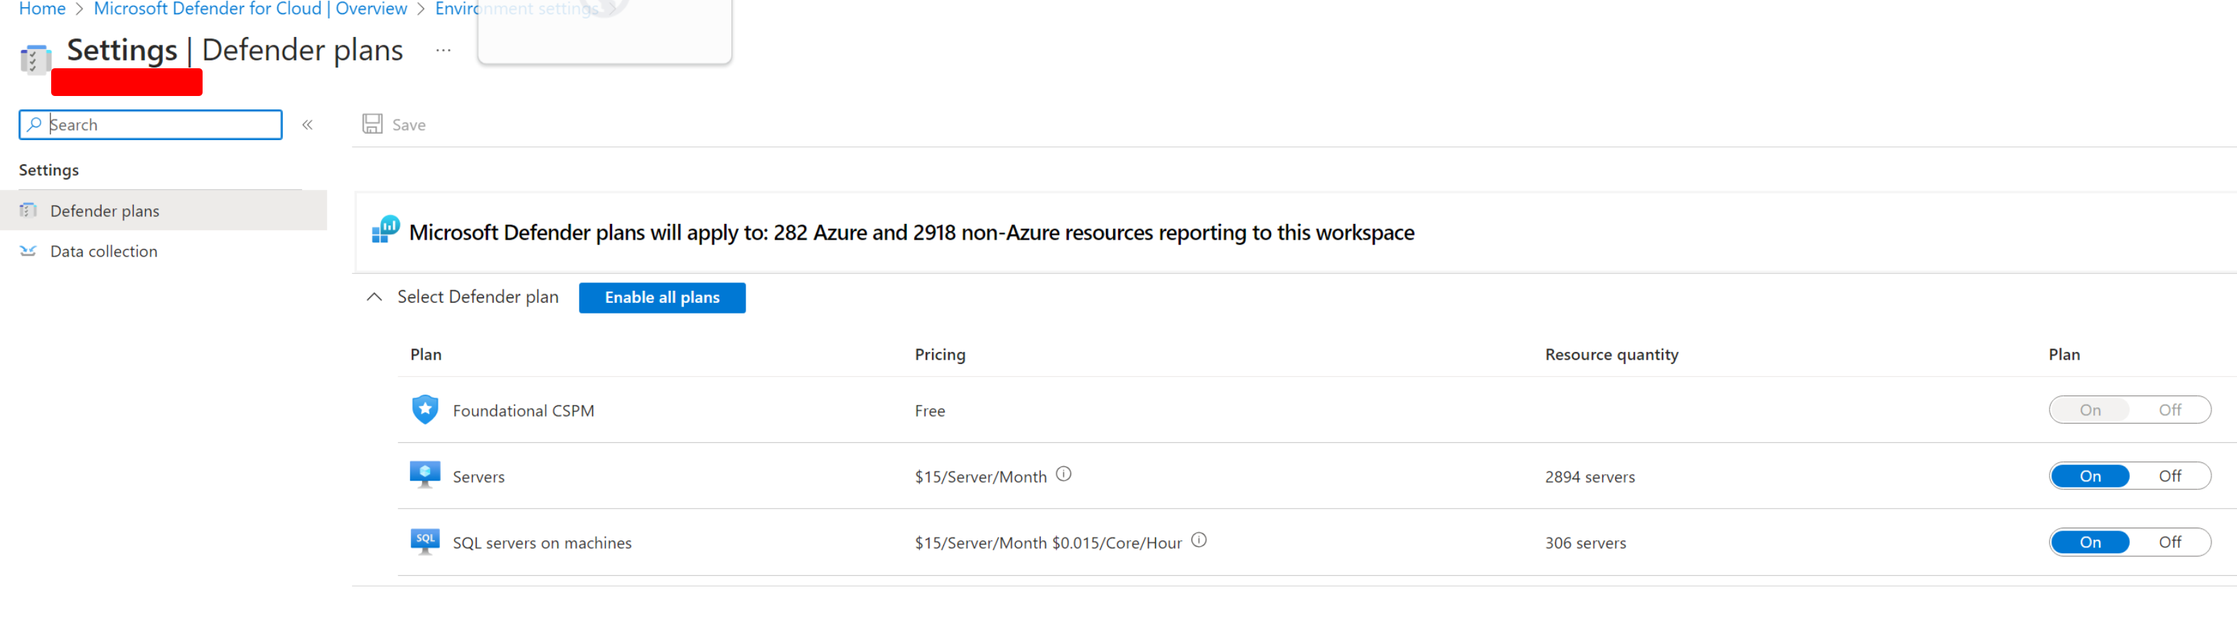Collapse the settings side menu
Screen dimensions: 2237x625
pos(307,125)
